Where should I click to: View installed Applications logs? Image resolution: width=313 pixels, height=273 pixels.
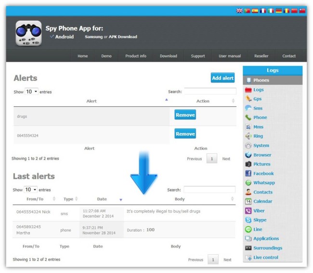(262, 238)
